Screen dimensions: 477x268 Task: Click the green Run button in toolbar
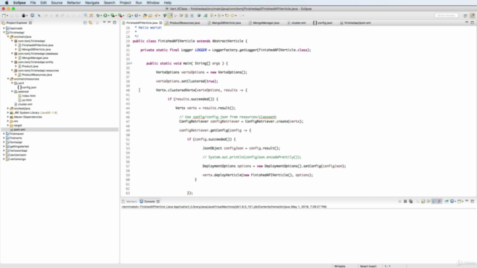tap(106, 16)
